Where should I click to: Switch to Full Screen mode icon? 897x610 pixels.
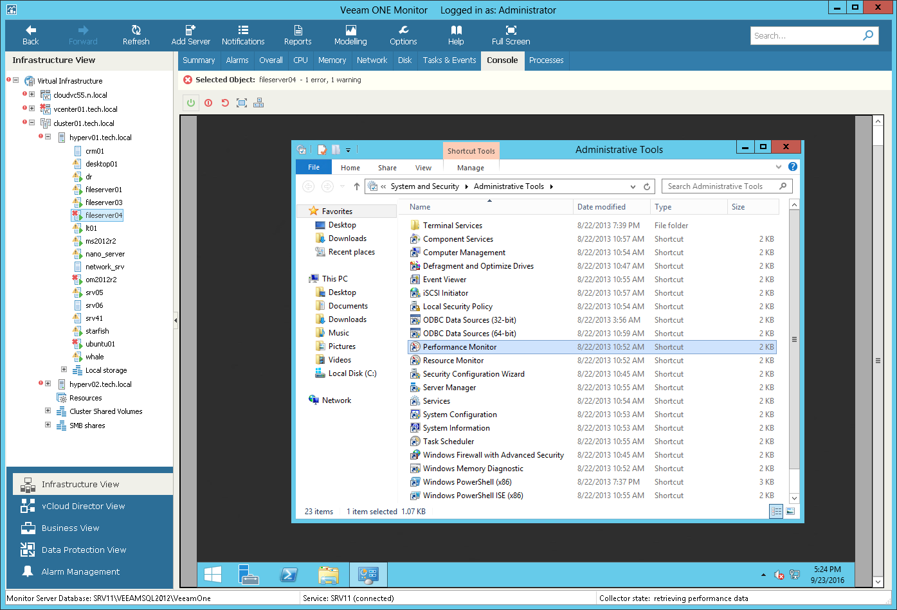(x=511, y=30)
